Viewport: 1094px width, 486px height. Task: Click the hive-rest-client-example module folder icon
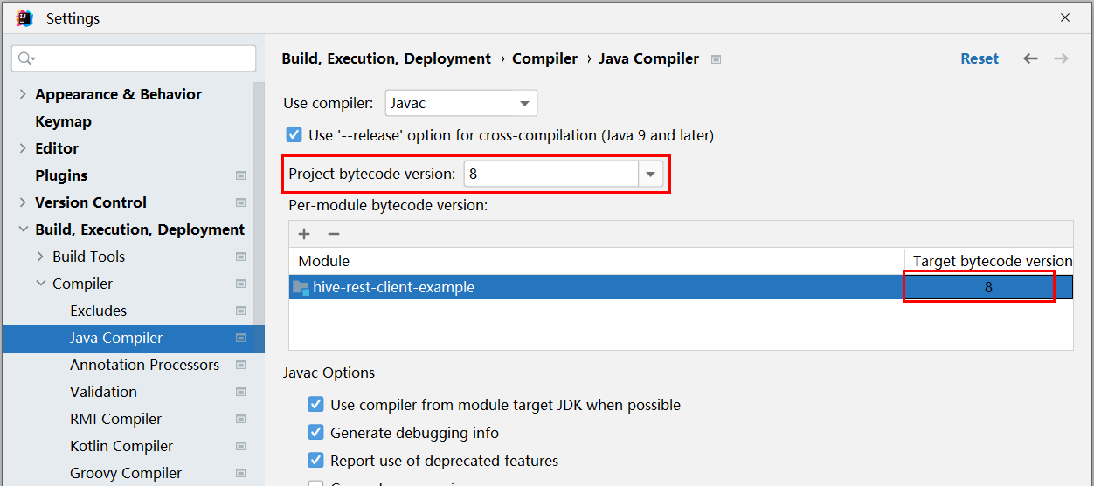(301, 287)
